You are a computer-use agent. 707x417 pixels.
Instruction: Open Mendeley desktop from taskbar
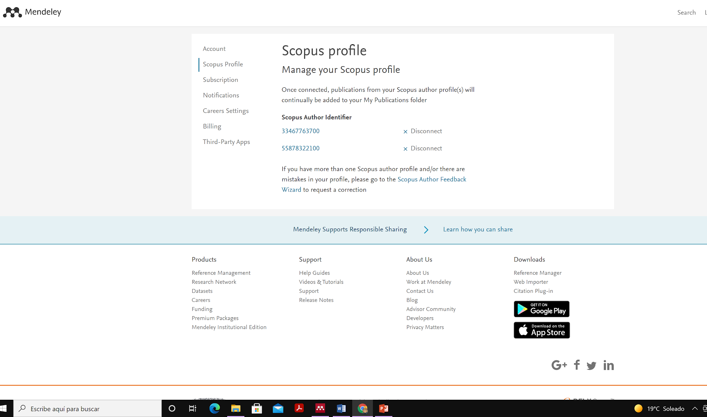pyautogui.click(x=320, y=409)
